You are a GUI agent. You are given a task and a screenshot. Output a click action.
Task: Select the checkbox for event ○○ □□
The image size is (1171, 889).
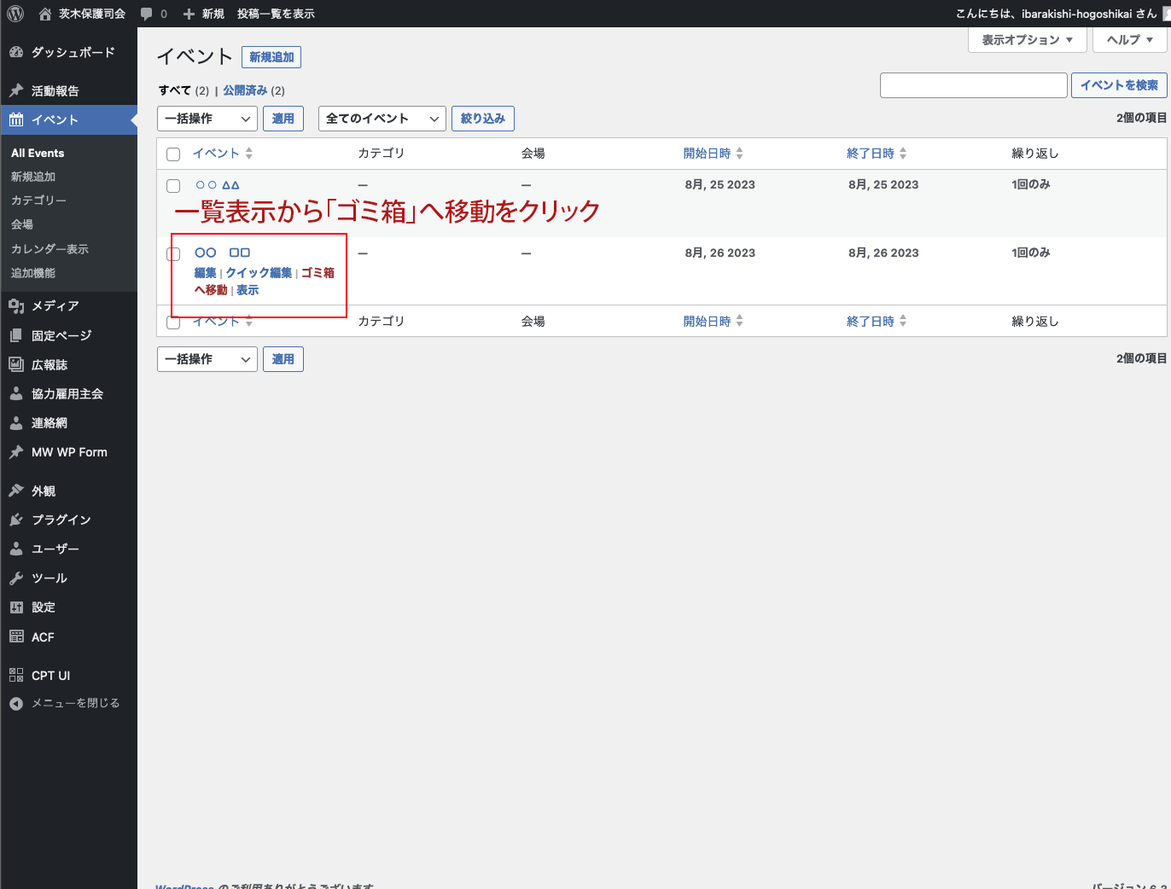173,253
